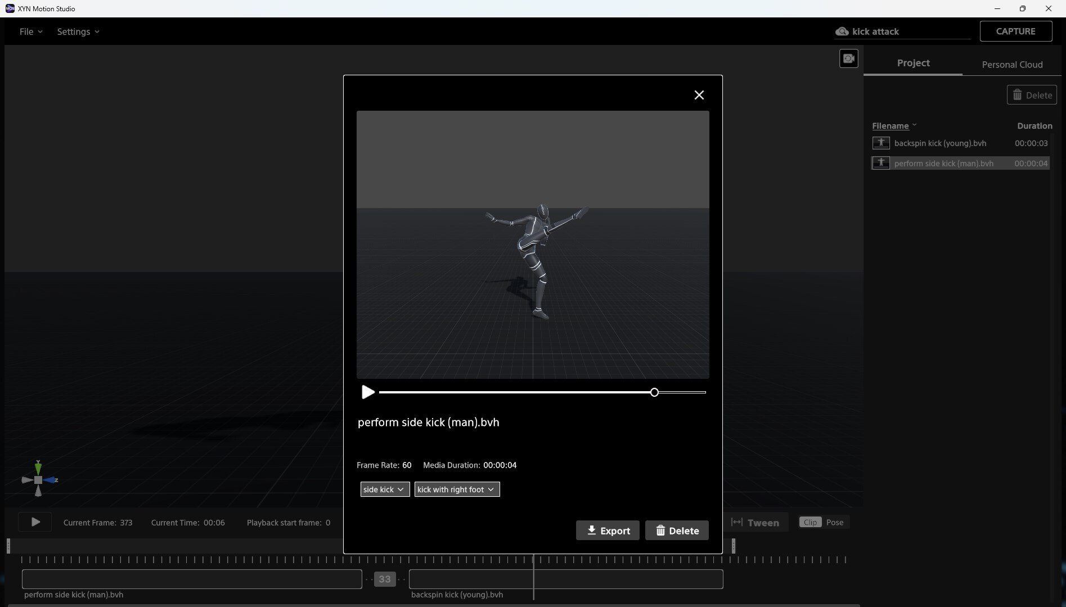
Task: Click the 33 transition frame marker
Action: (x=385, y=579)
